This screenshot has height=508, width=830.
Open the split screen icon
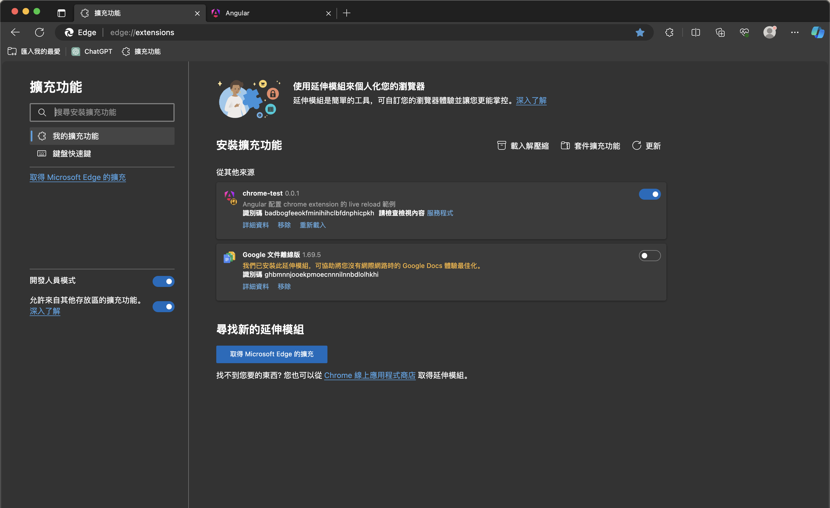tap(695, 32)
